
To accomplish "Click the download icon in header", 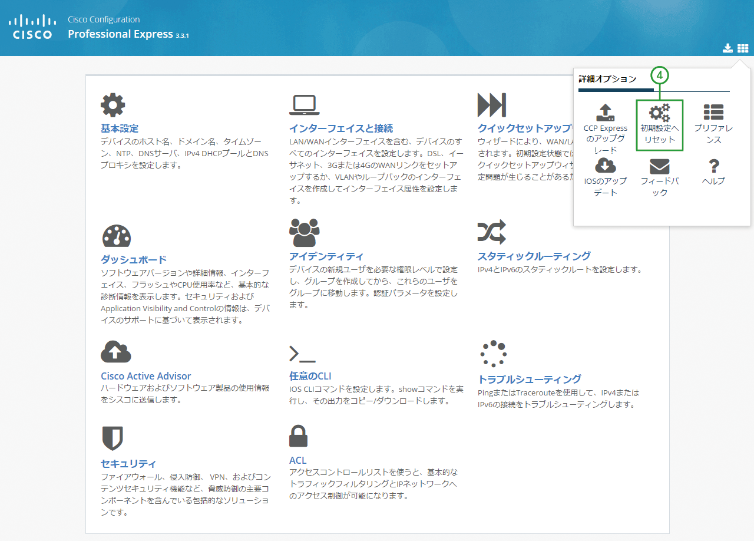I will (x=728, y=48).
